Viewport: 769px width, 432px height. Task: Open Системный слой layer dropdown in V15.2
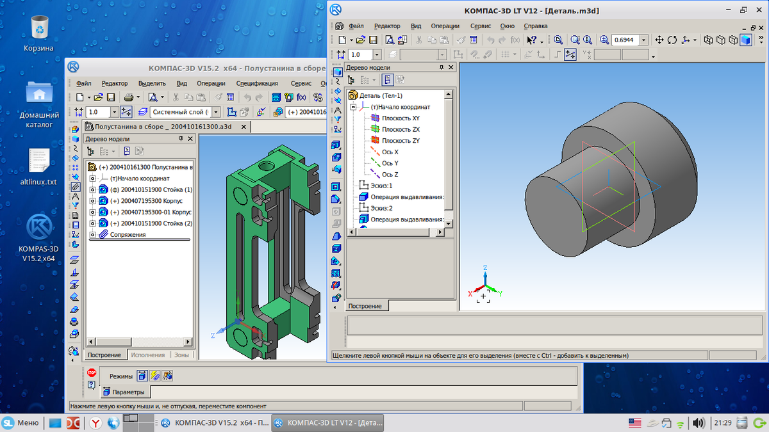[216, 112]
